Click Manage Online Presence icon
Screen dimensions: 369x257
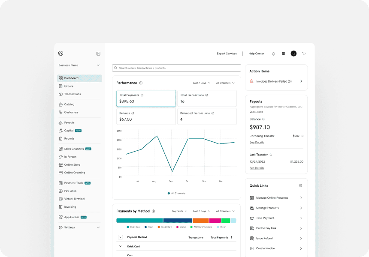252,198
